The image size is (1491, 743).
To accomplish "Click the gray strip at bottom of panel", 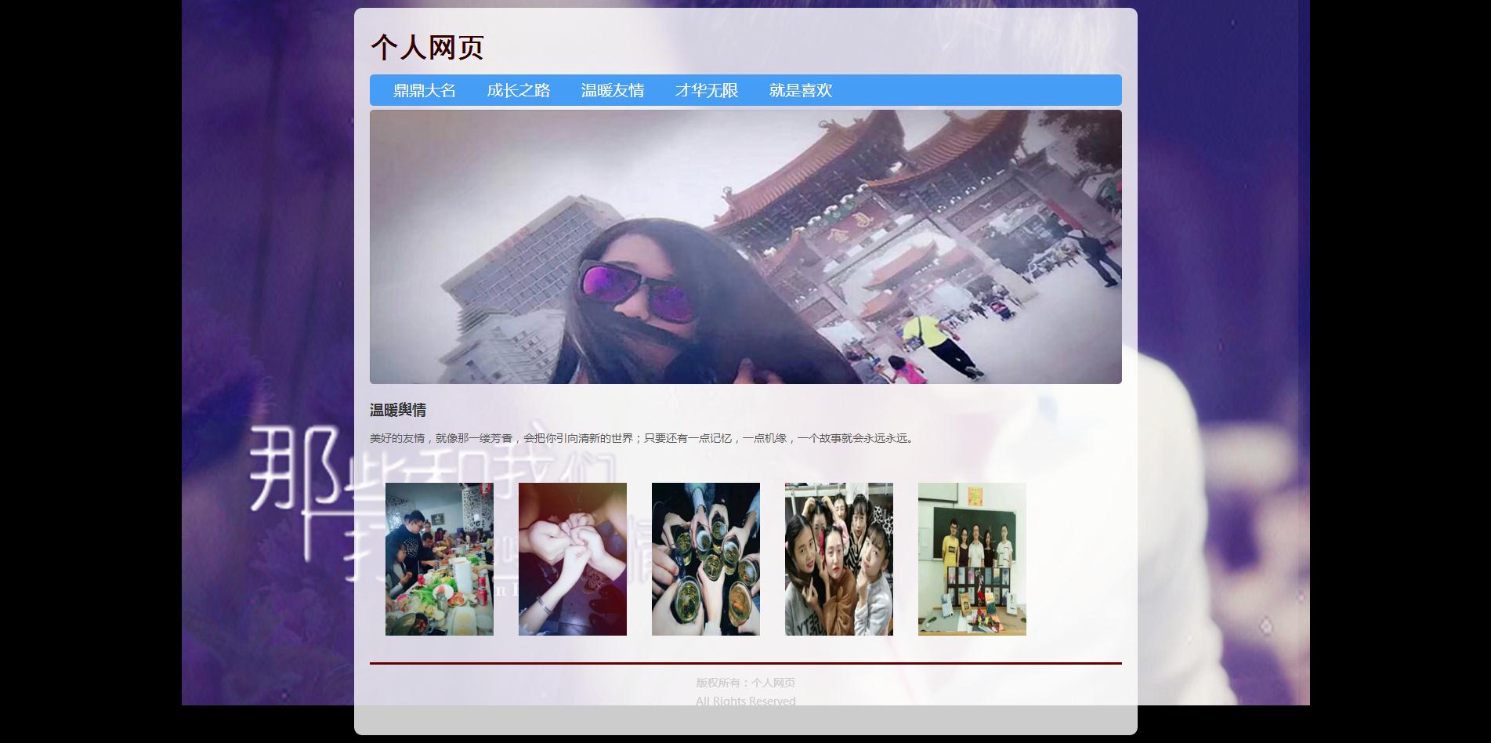I will (745, 721).
